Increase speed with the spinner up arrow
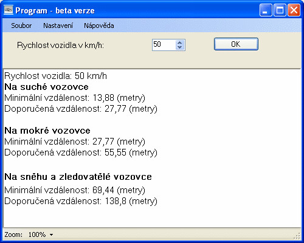Screen dimensions: 304x243 (179, 43)
